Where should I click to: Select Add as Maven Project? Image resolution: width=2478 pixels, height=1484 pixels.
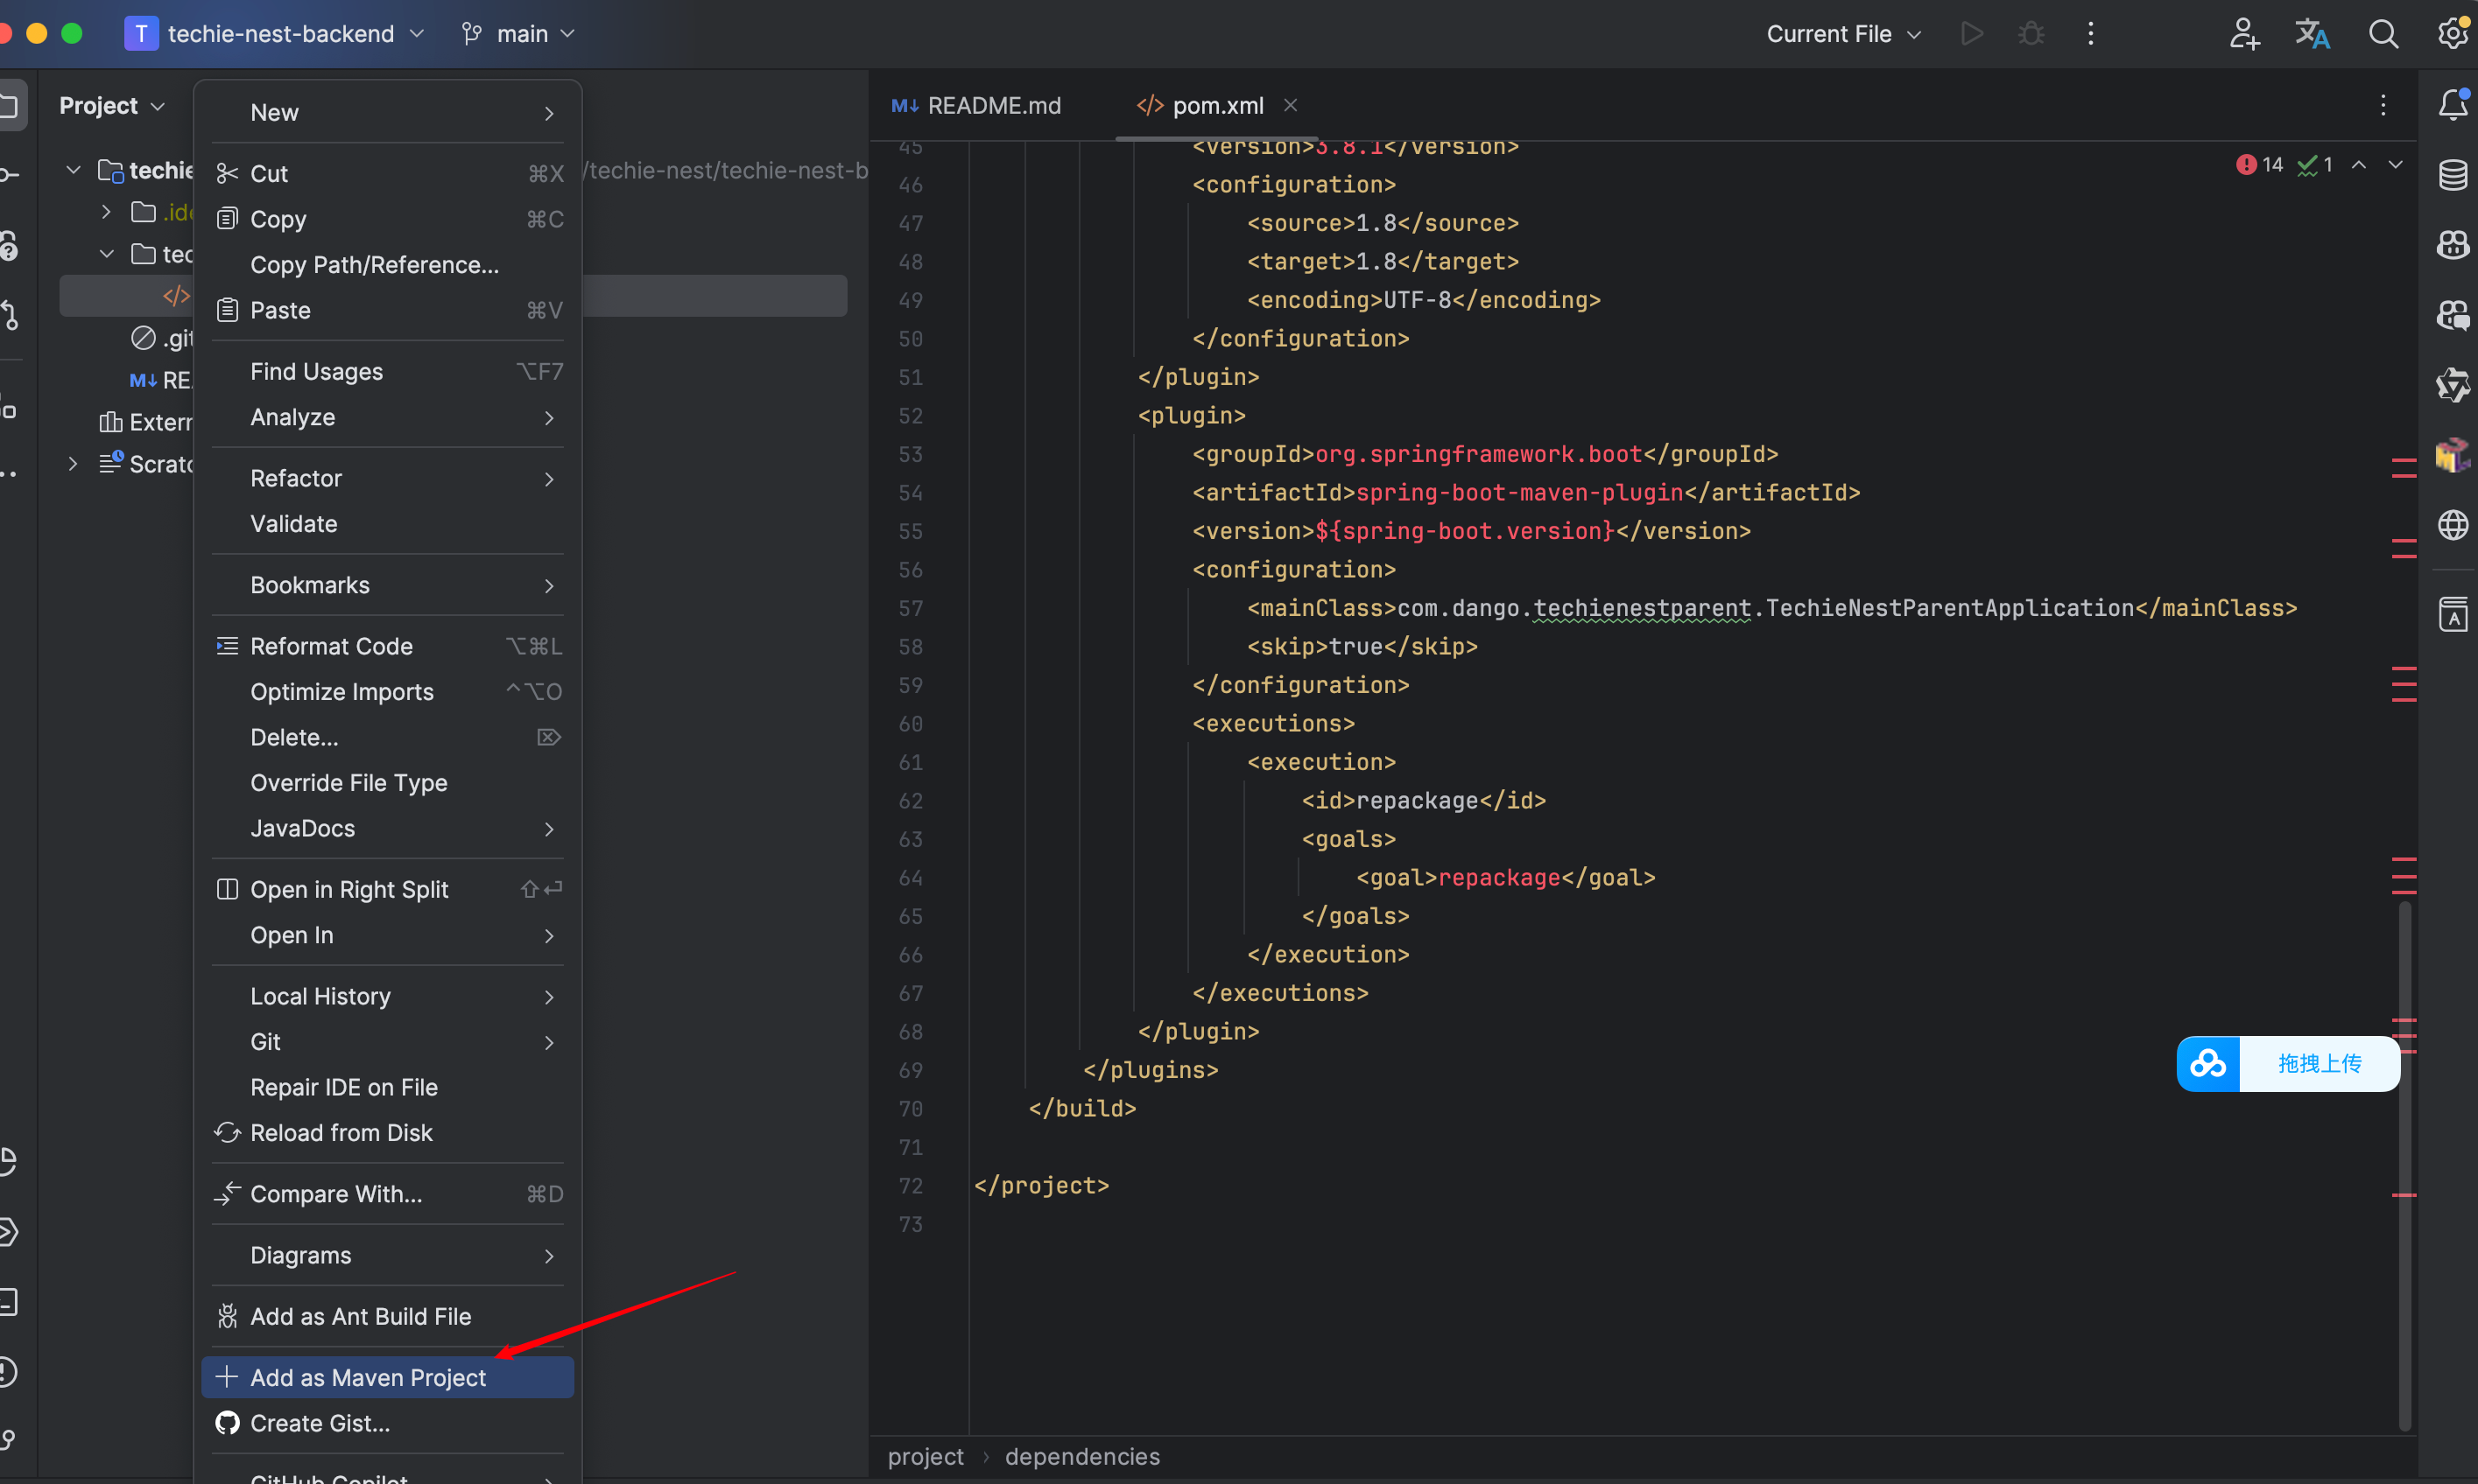tap(387, 1377)
